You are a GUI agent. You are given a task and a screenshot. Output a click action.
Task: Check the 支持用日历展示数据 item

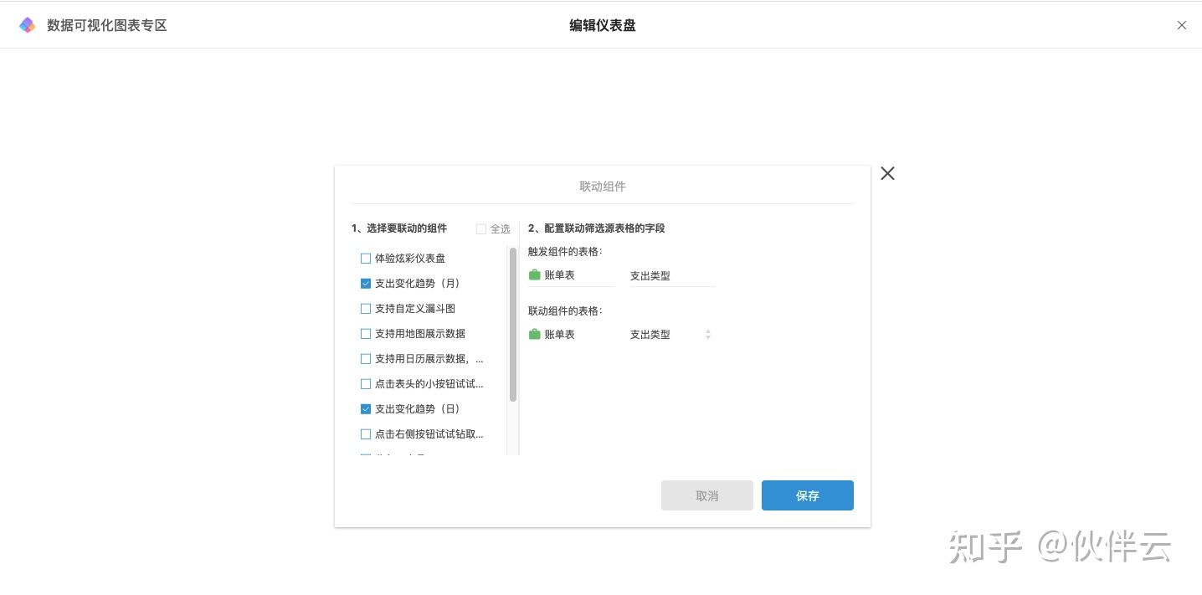coord(366,359)
